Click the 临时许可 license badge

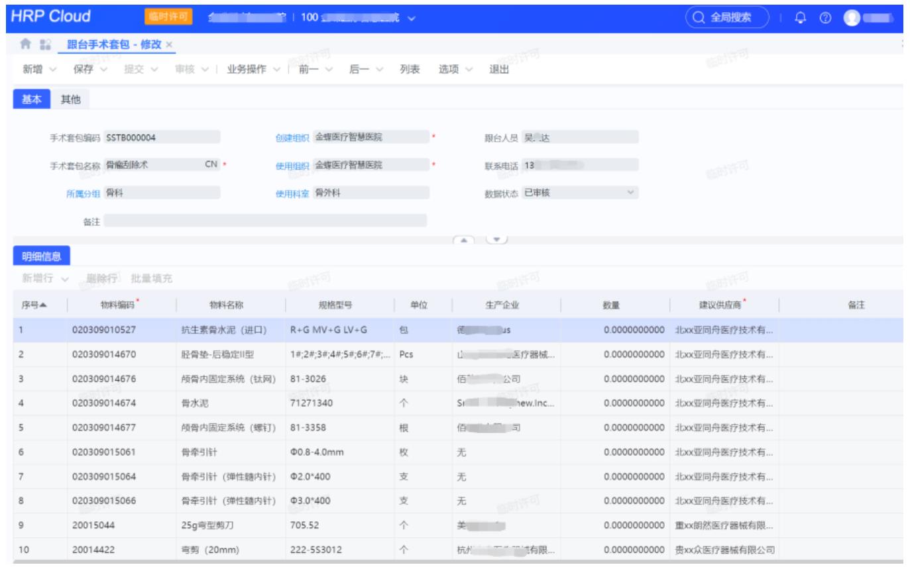pos(168,17)
